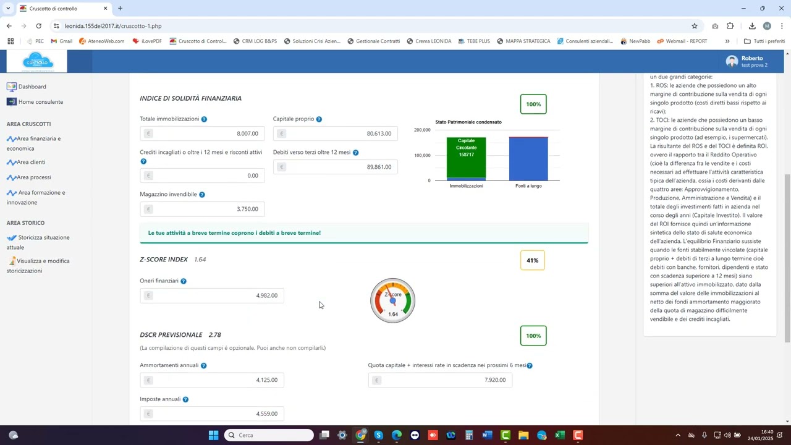The image size is (791, 445).
Task: Click help icon beside Imposte annuali
Action: (185, 400)
